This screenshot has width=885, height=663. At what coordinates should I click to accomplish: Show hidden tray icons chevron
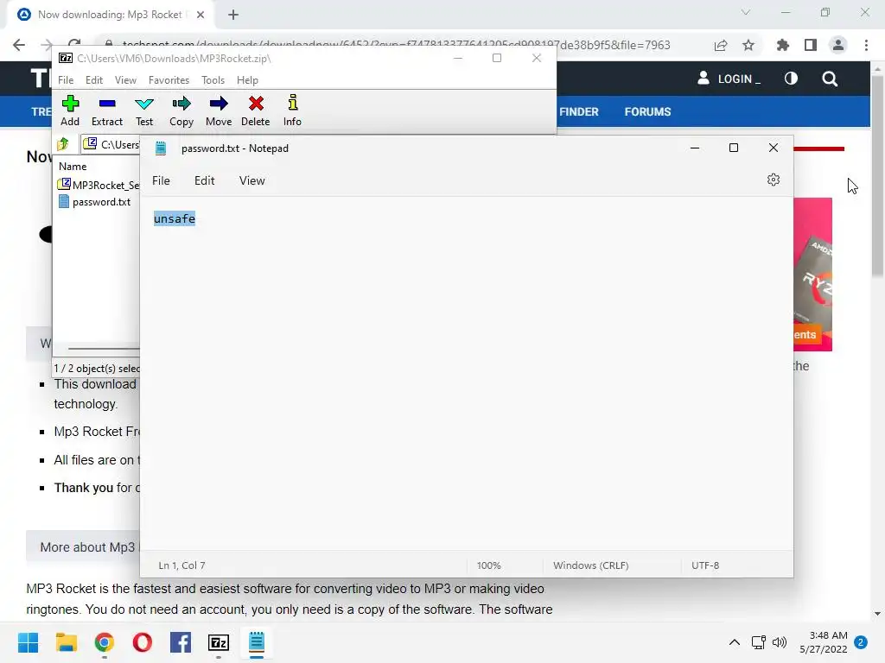coord(735,642)
